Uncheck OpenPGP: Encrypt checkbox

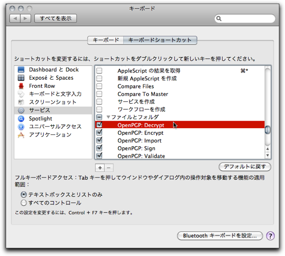click(99, 132)
